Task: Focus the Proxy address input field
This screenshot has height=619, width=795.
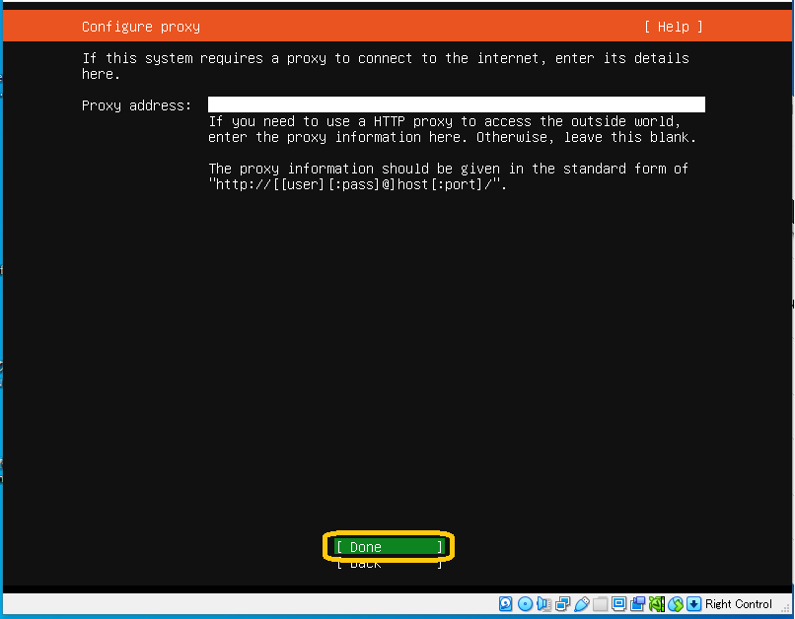Action: pyautogui.click(x=456, y=104)
